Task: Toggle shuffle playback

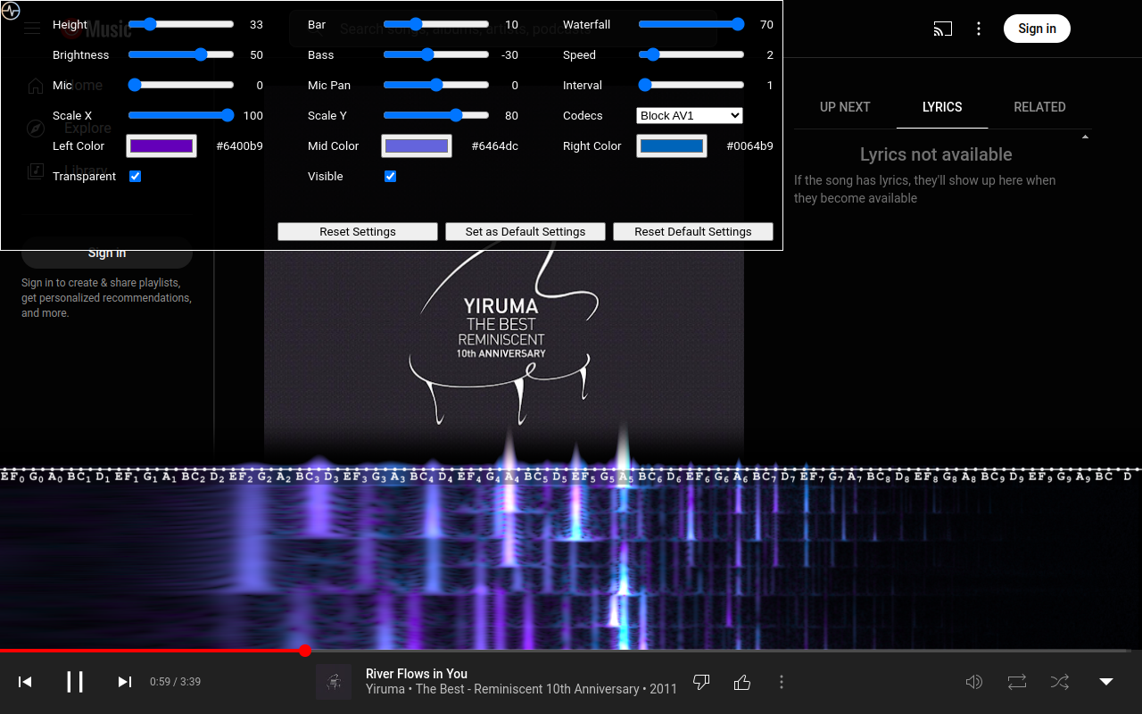Action: [1060, 682]
